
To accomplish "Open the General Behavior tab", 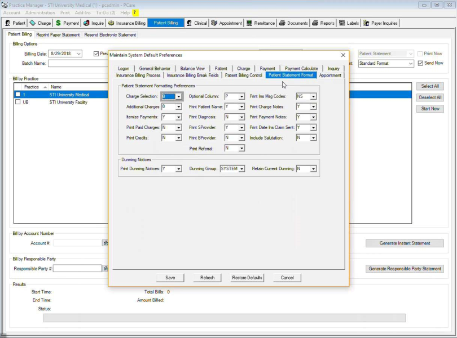I will (155, 69).
